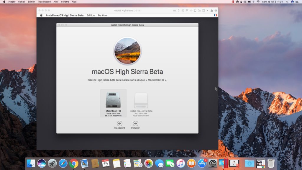Open the Mail stamp icon in the Dock

click(84, 164)
